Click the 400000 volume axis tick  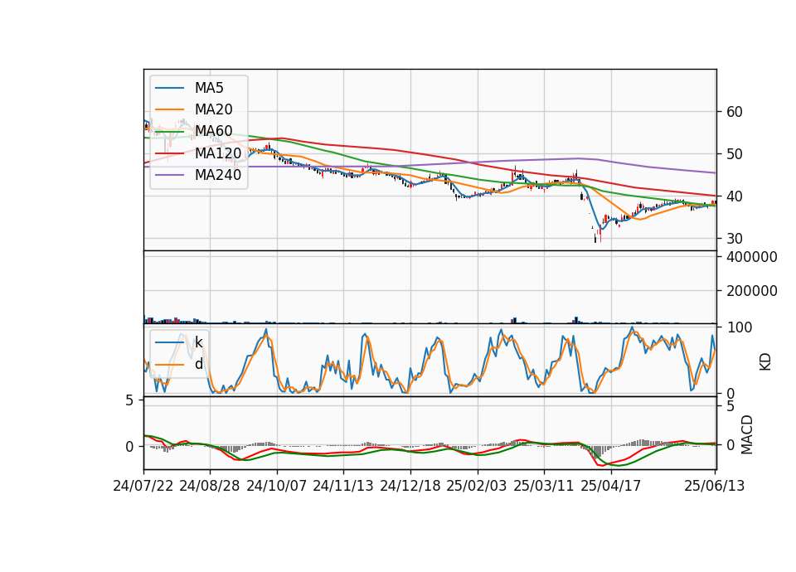pyautogui.click(x=752, y=257)
